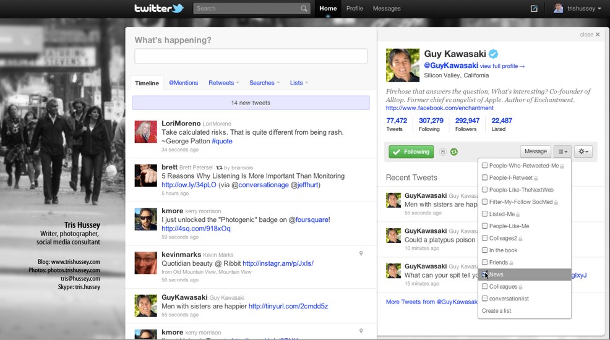Click the Twitter logo
Image resolution: width=610 pixels, height=340 pixels.
click(x=159, y=8)
